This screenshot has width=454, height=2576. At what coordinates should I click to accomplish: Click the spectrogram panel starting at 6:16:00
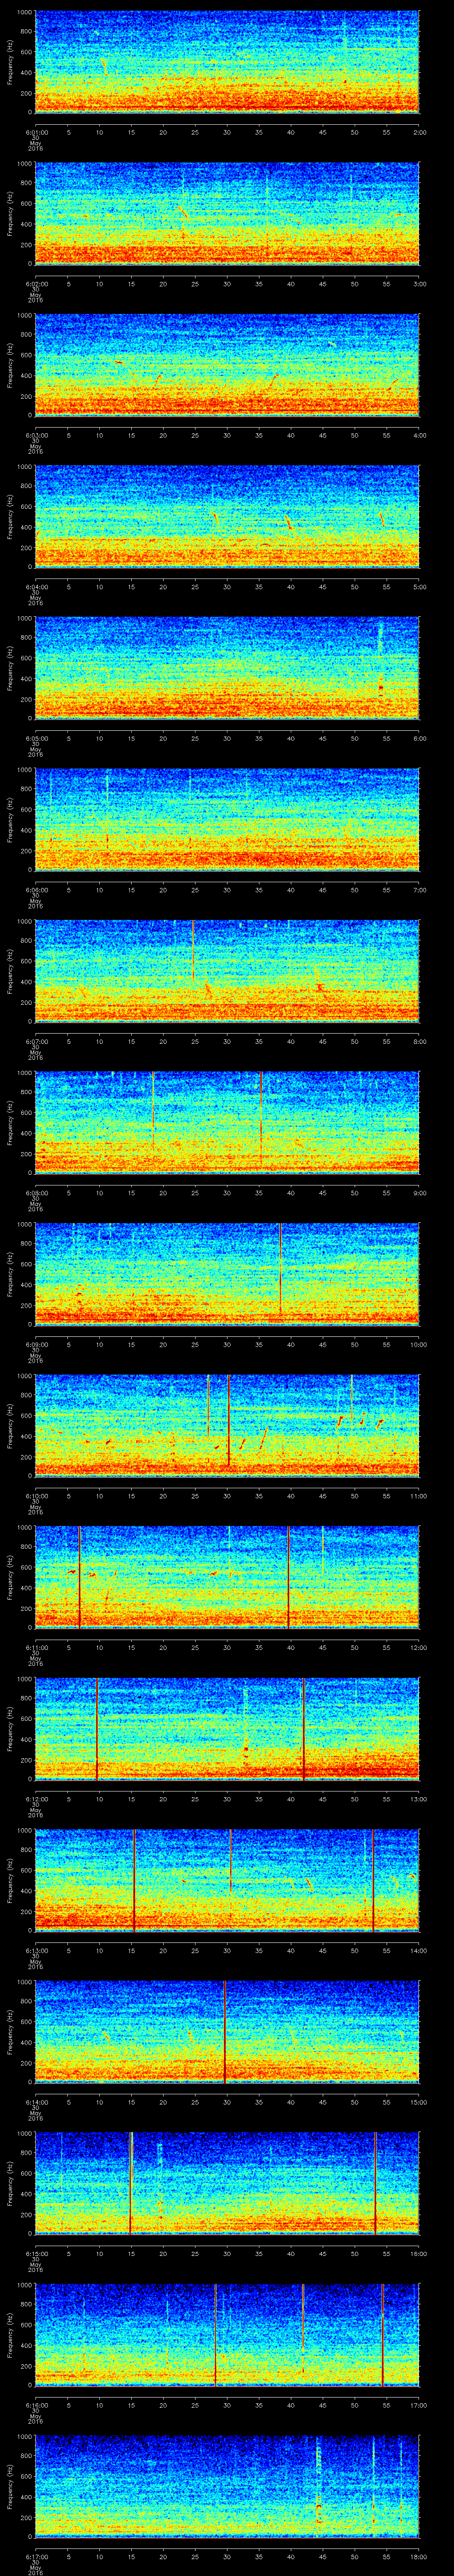[x=227, y=2335]
